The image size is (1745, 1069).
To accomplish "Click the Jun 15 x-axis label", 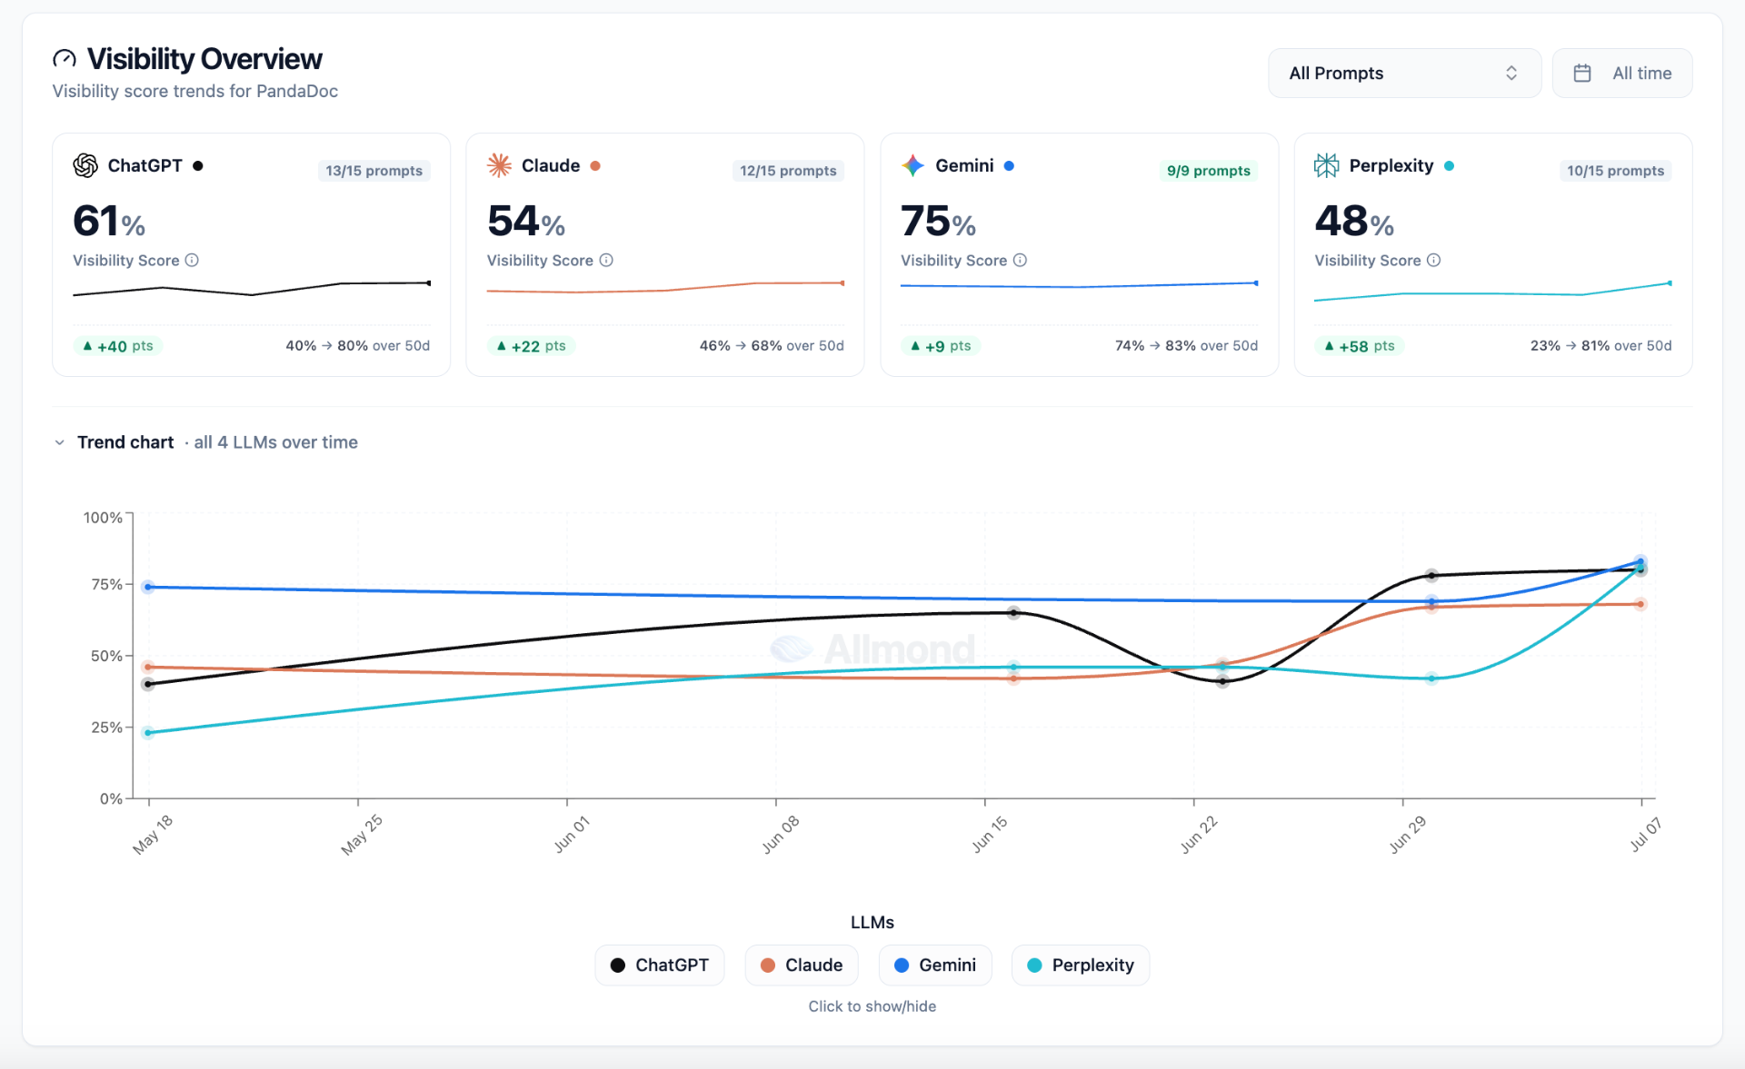I will click(990, 835).
